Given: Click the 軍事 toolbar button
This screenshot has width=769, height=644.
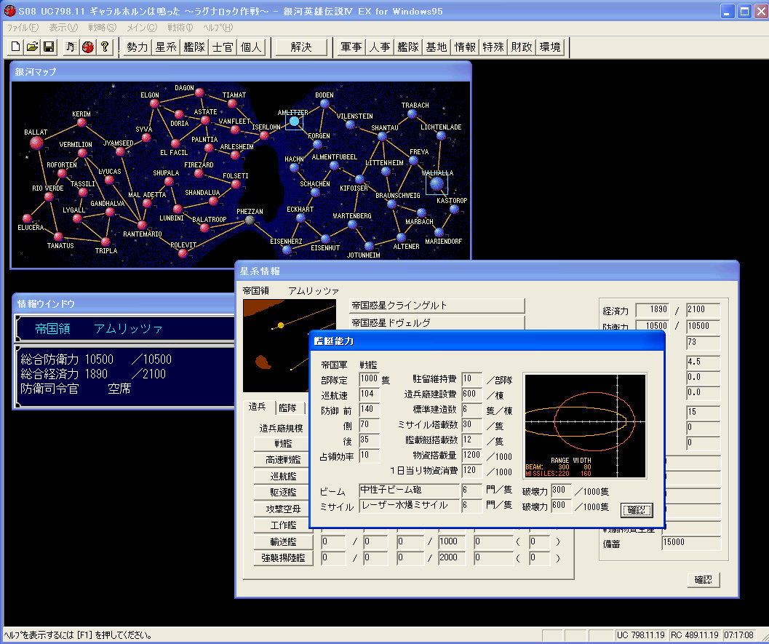Looking at the screenshot, I should coord(351,47).
